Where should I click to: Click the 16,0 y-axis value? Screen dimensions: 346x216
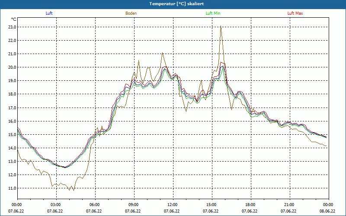pos(13,121)
